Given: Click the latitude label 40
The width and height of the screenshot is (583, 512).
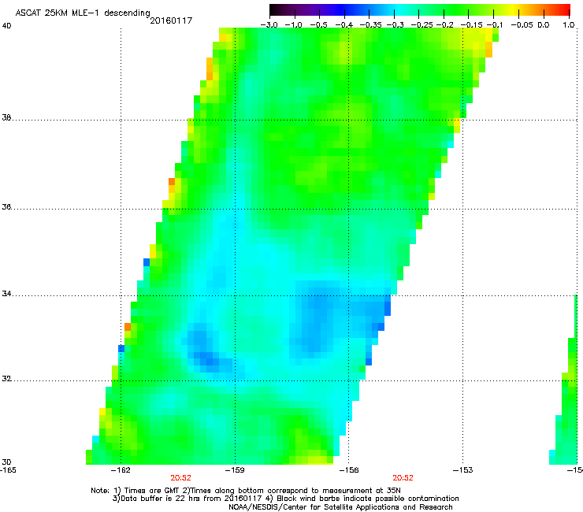Looking at the screenshot, I should coord(6,26).
